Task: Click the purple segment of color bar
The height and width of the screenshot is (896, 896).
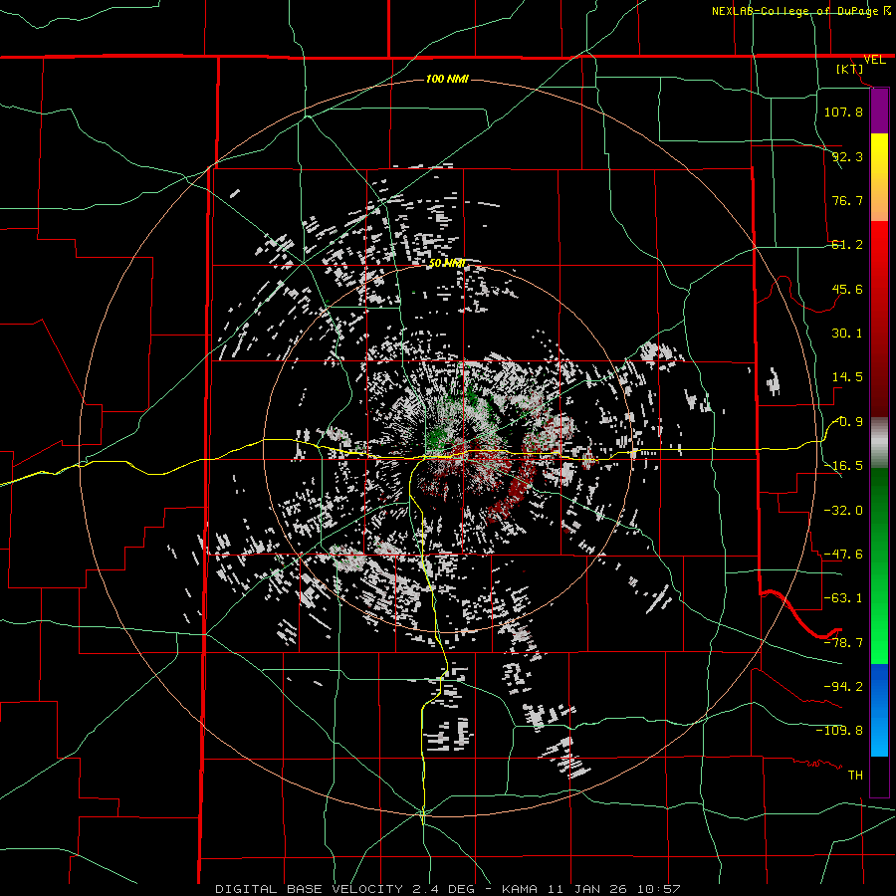Action: [879, 112]
